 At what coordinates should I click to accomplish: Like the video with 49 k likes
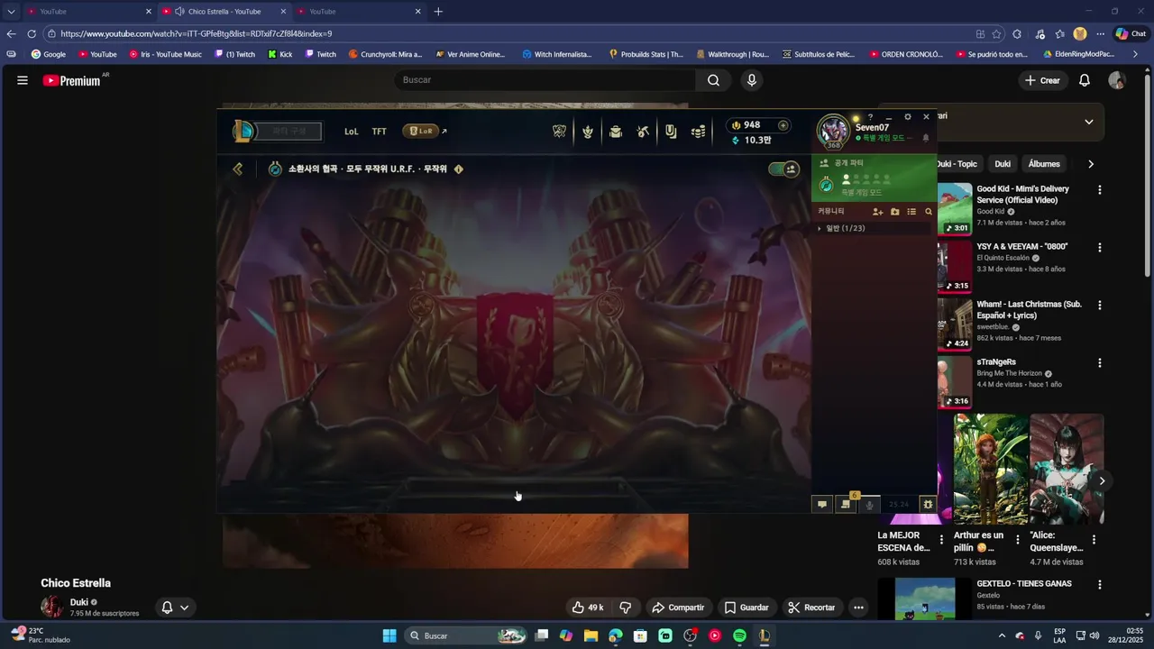click(588, 608)
